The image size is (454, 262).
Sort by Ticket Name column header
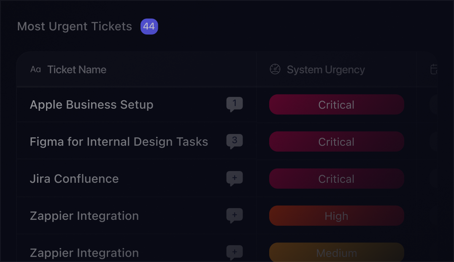(77, 70)
